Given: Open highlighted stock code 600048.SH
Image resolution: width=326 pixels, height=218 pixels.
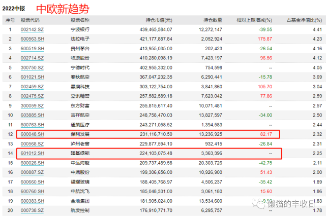Looking at the screenshot, I should (x=32, y=134).
